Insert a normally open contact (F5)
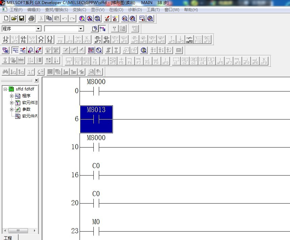This screenshot has width=290, height=240. coord(6,39)
